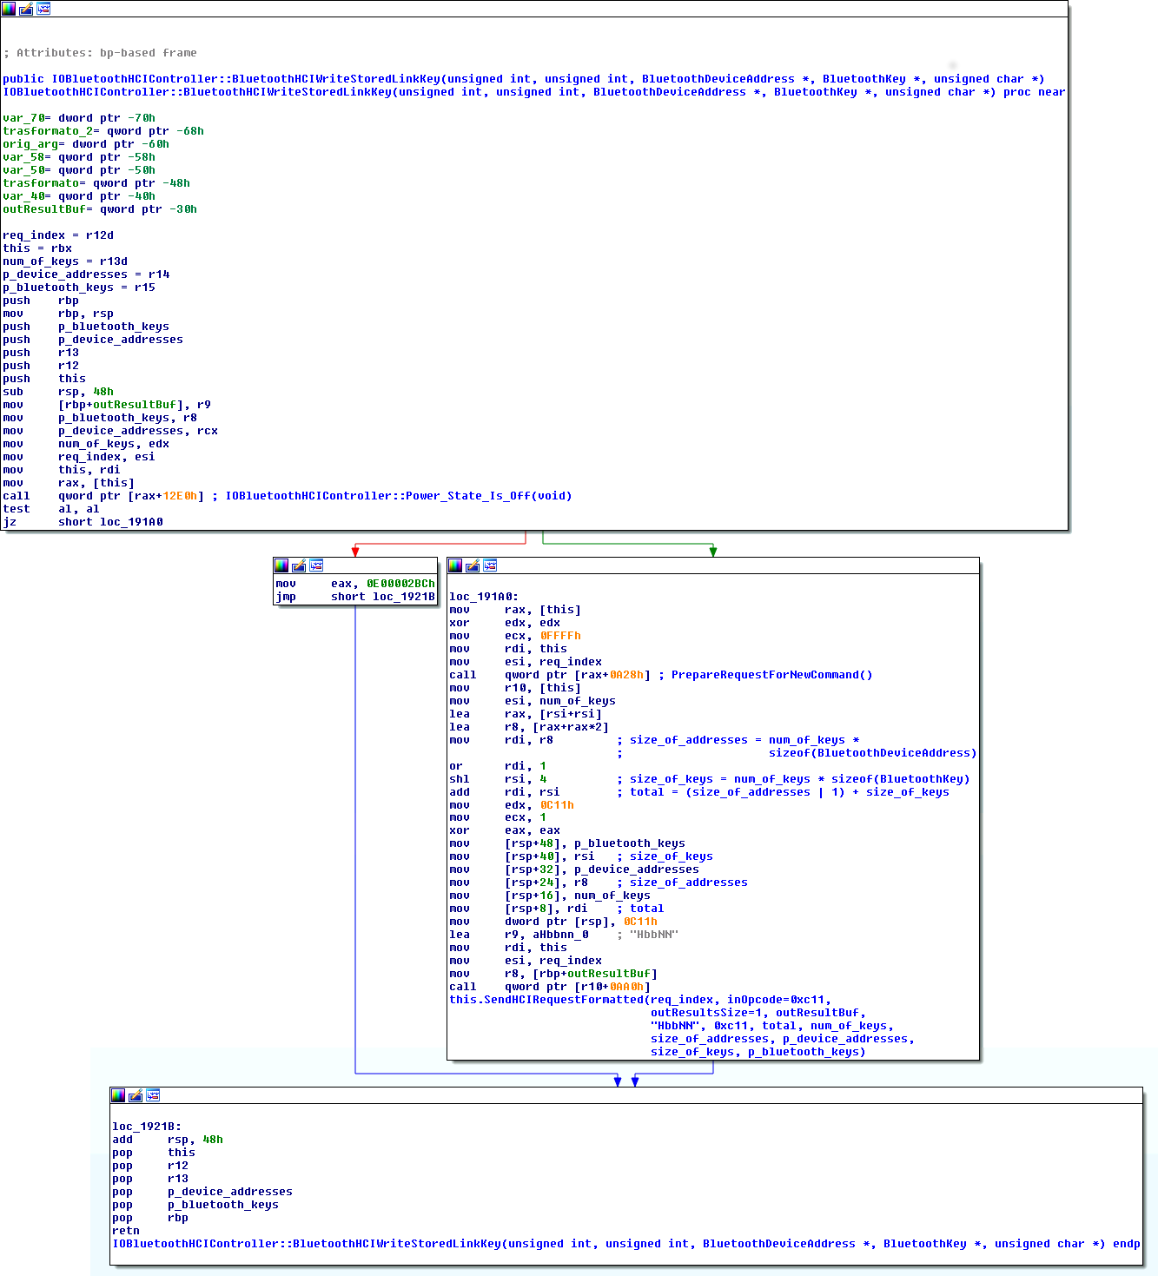Select the Power_State_Is_Off comment text

[398, 496]
